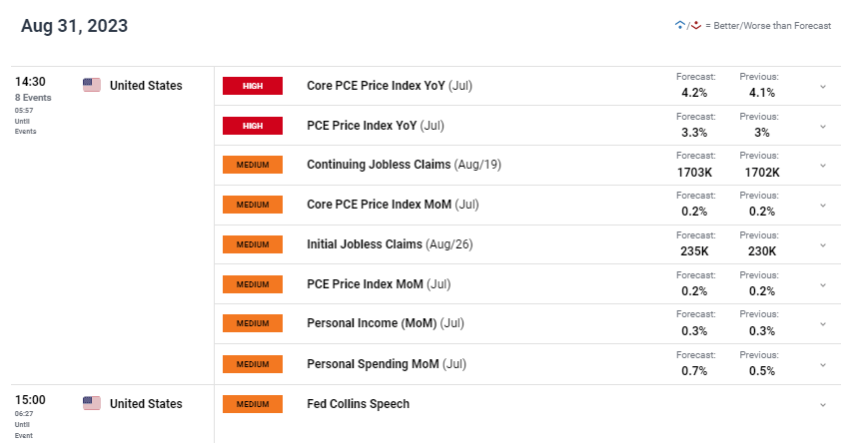859x448 pixels.
Task: Click MEDIUM badge for Continuing Jobless Claims
Action: (x=253, y=165)
